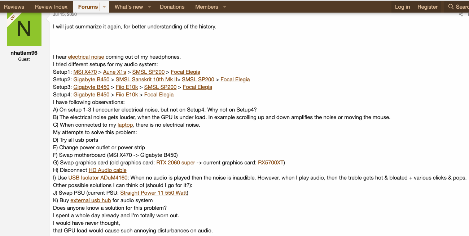Open the MSI X470 link in Setup1
Screen dimensions: 469x236
tap(85, 72)
